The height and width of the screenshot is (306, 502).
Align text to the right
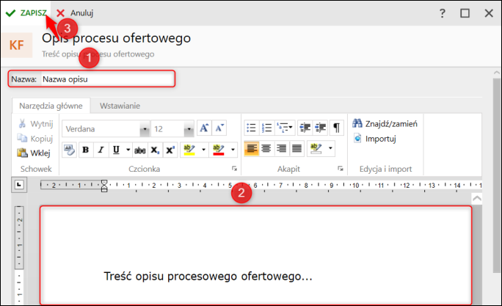(281, 148)
